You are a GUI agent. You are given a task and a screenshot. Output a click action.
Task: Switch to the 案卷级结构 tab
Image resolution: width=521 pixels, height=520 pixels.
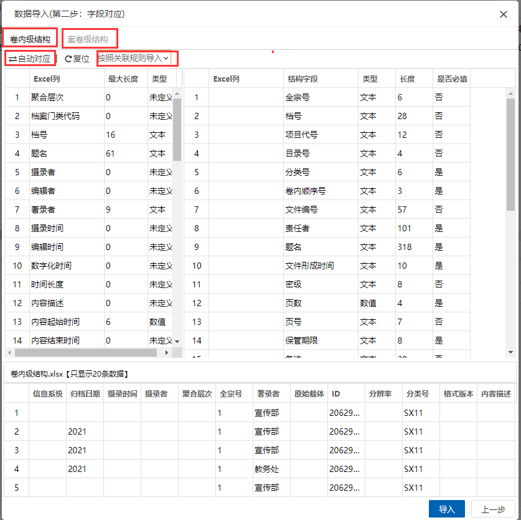(x=88, y=39)
